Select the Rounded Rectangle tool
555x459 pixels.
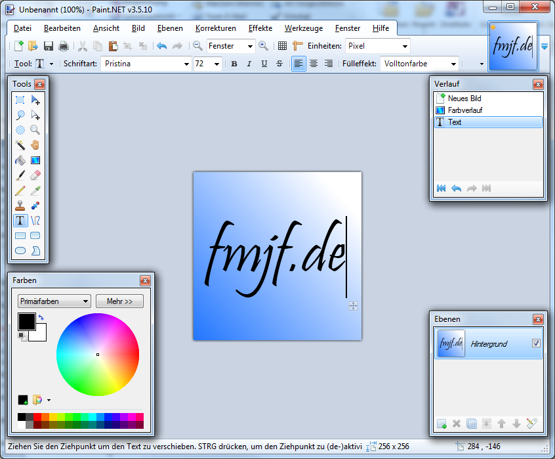click(x=35, y=236)
